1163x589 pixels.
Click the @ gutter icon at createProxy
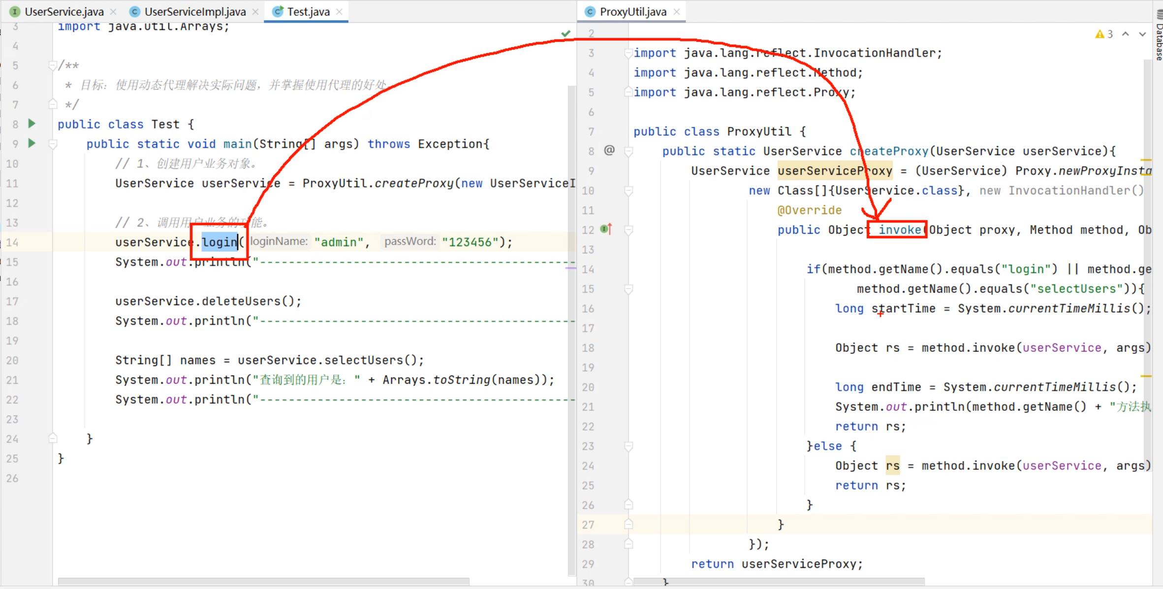[x=609, y=150]
